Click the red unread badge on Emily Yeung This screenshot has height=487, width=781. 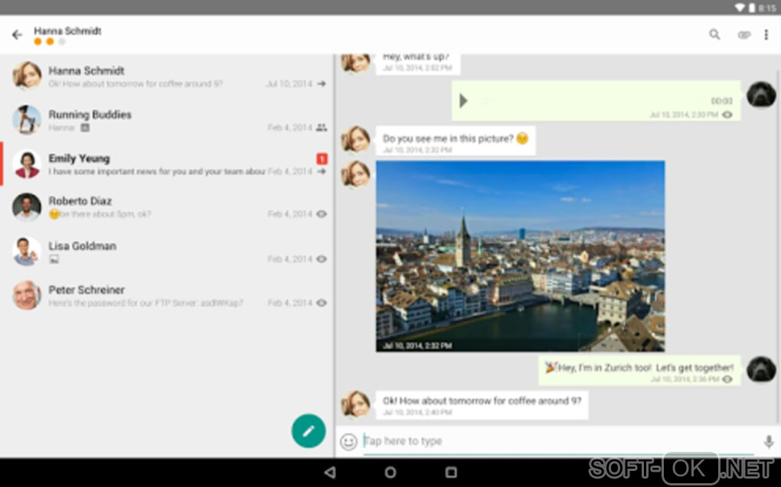click(x=322, y=159)
